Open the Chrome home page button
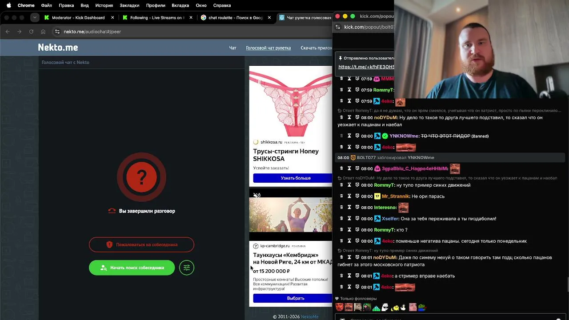569x320 pixels. pyautogui.click(x=43, y=32)
